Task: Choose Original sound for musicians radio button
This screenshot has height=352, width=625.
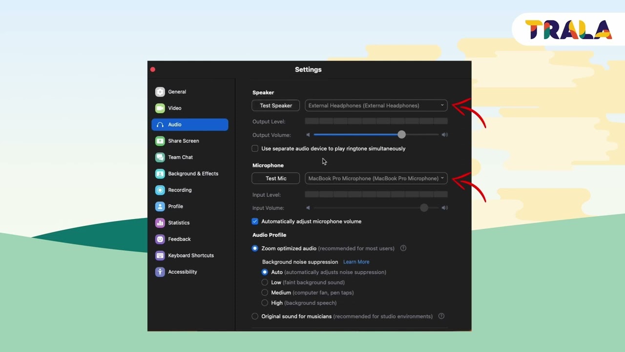Action: tap(255, 316)
